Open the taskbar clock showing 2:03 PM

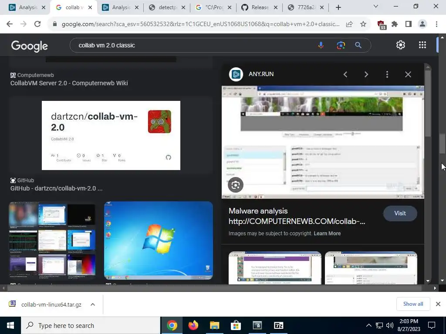409,325
